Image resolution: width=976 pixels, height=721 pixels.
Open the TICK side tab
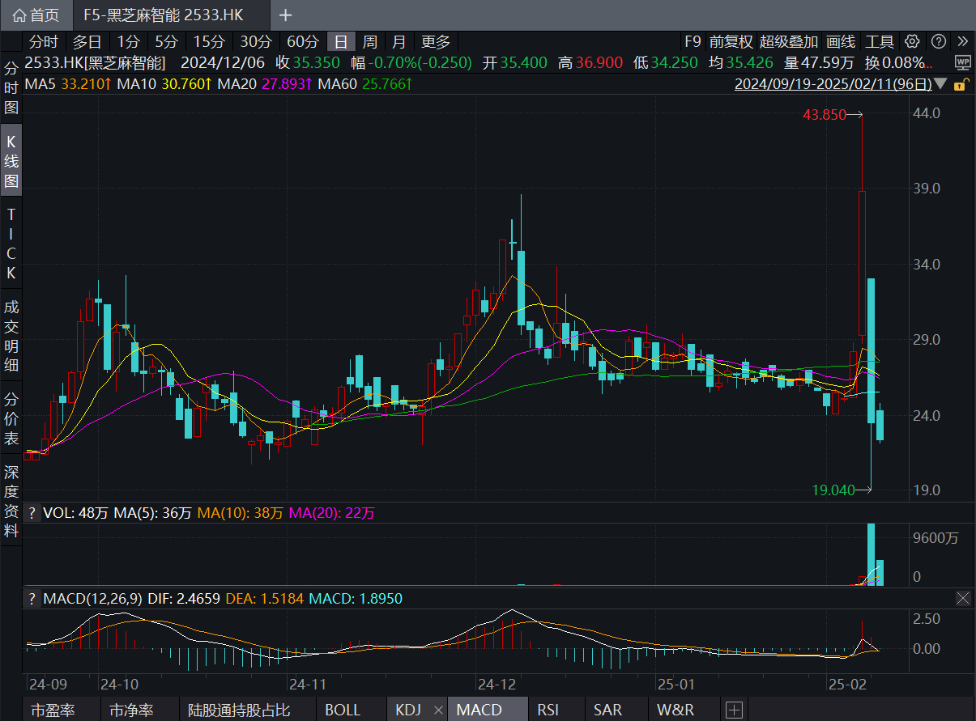tap(11, 244)
